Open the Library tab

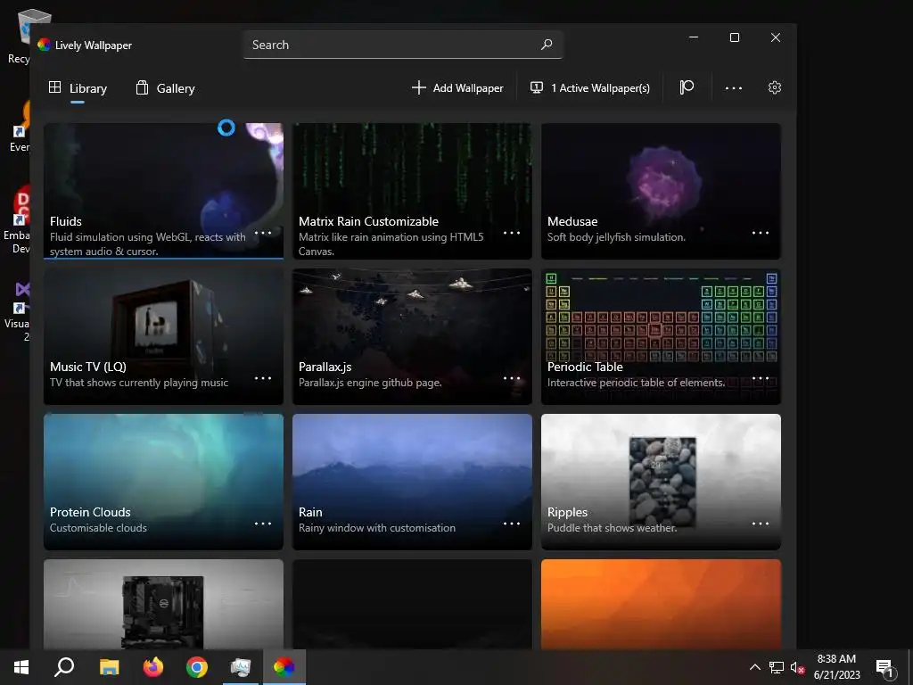tap(78, 88)
